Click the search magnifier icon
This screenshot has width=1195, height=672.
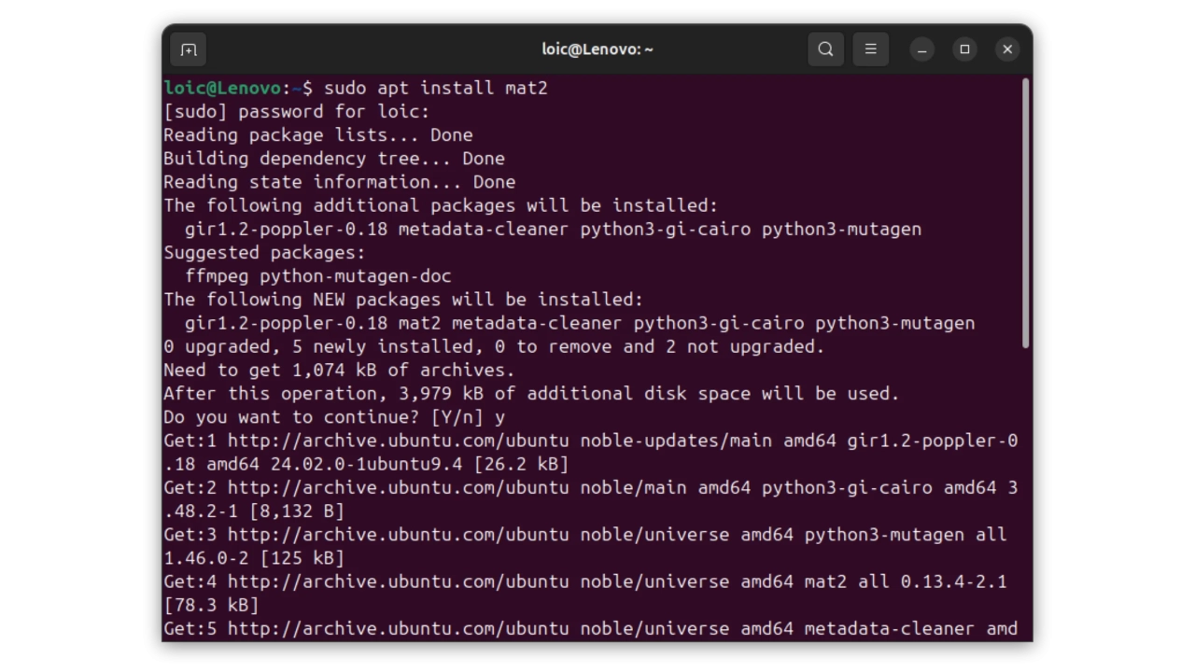pos(825,49)
